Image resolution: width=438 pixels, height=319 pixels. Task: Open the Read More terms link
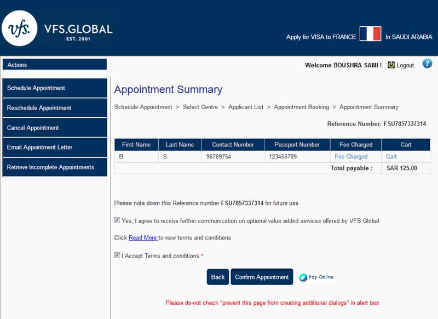[x=143, y=238]
